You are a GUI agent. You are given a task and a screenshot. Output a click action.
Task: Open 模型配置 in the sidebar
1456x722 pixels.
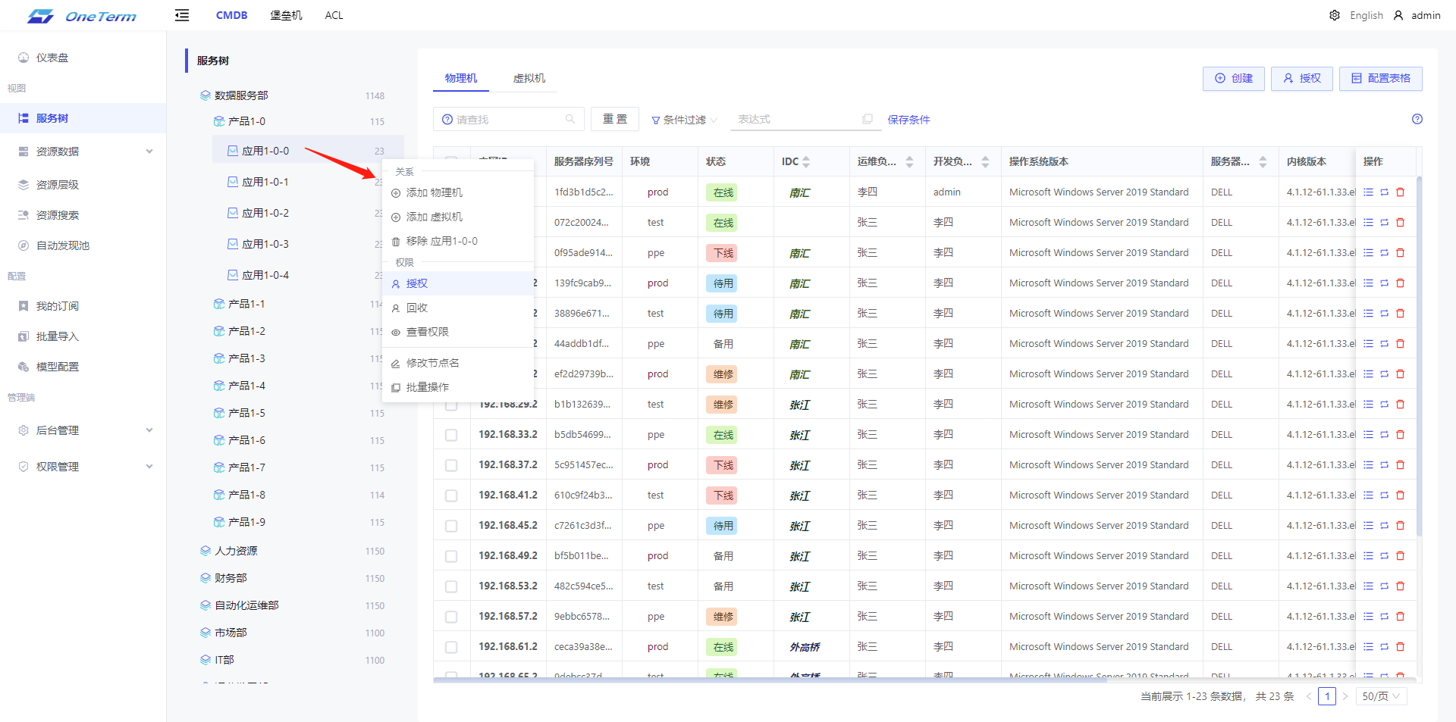[x=83, y=367]
